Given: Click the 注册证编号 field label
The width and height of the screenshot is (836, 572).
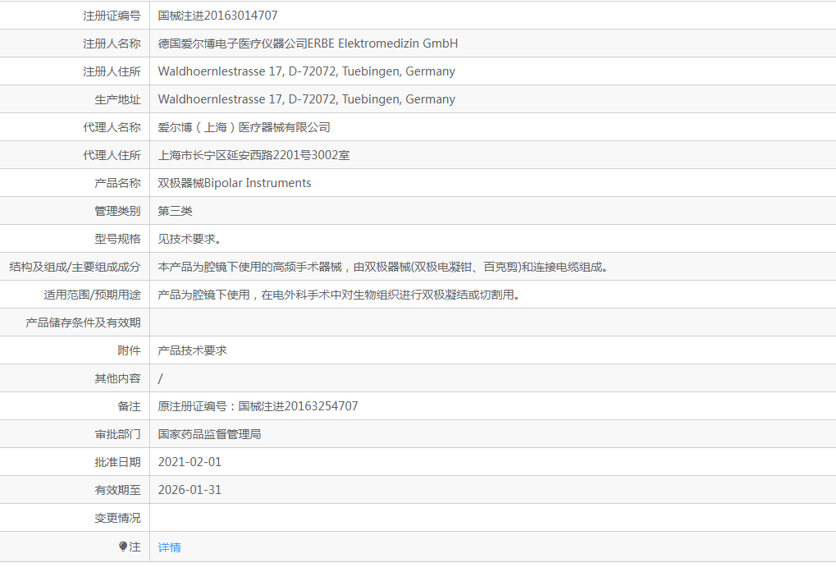Looking at the screenshot, I should coord(112,16).
